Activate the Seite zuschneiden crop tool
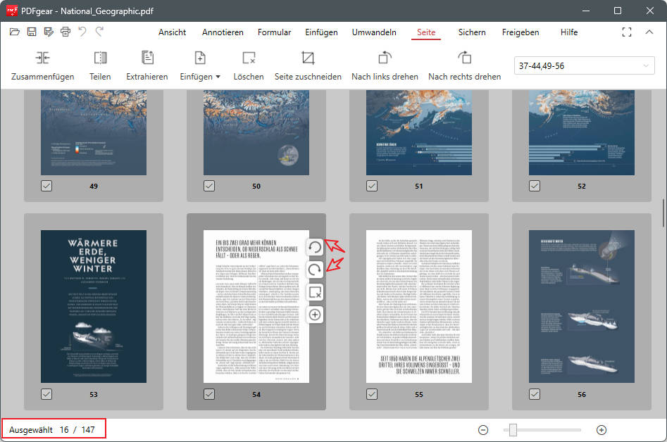 307,65
